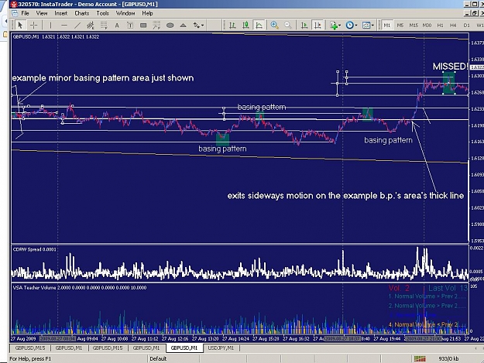Open the Insert menu
Screen dimensions: 484x363
pyautogui.click(x=61, y=13)
